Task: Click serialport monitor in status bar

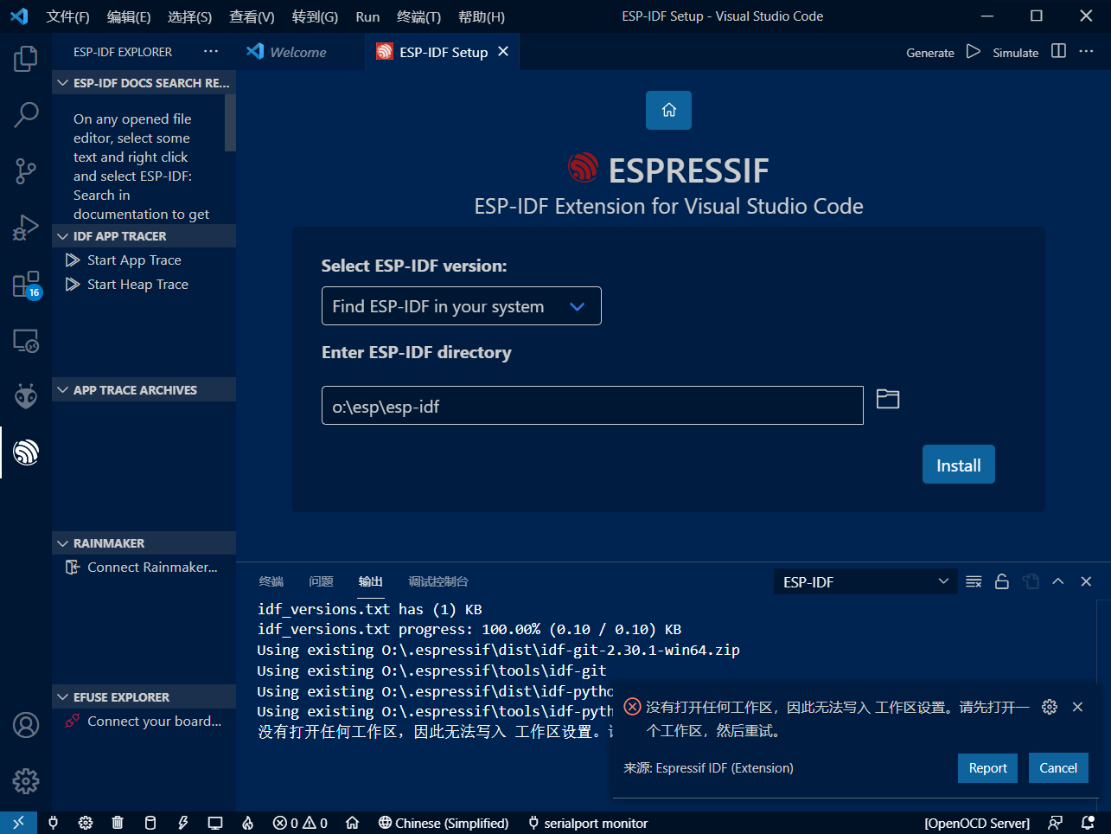Action: tap(587, 823)
